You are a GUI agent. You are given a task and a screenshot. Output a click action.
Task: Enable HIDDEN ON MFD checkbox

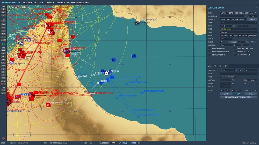click(x=210, y=55)
